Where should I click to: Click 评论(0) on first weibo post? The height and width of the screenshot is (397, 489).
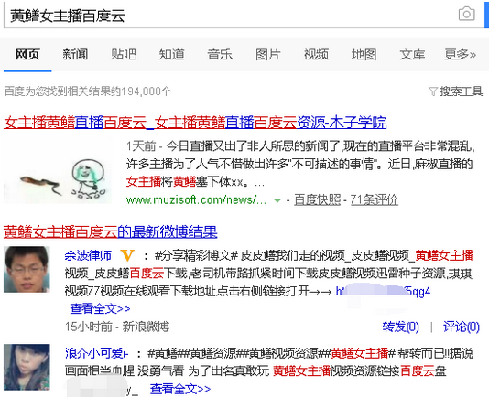point(462,327)
